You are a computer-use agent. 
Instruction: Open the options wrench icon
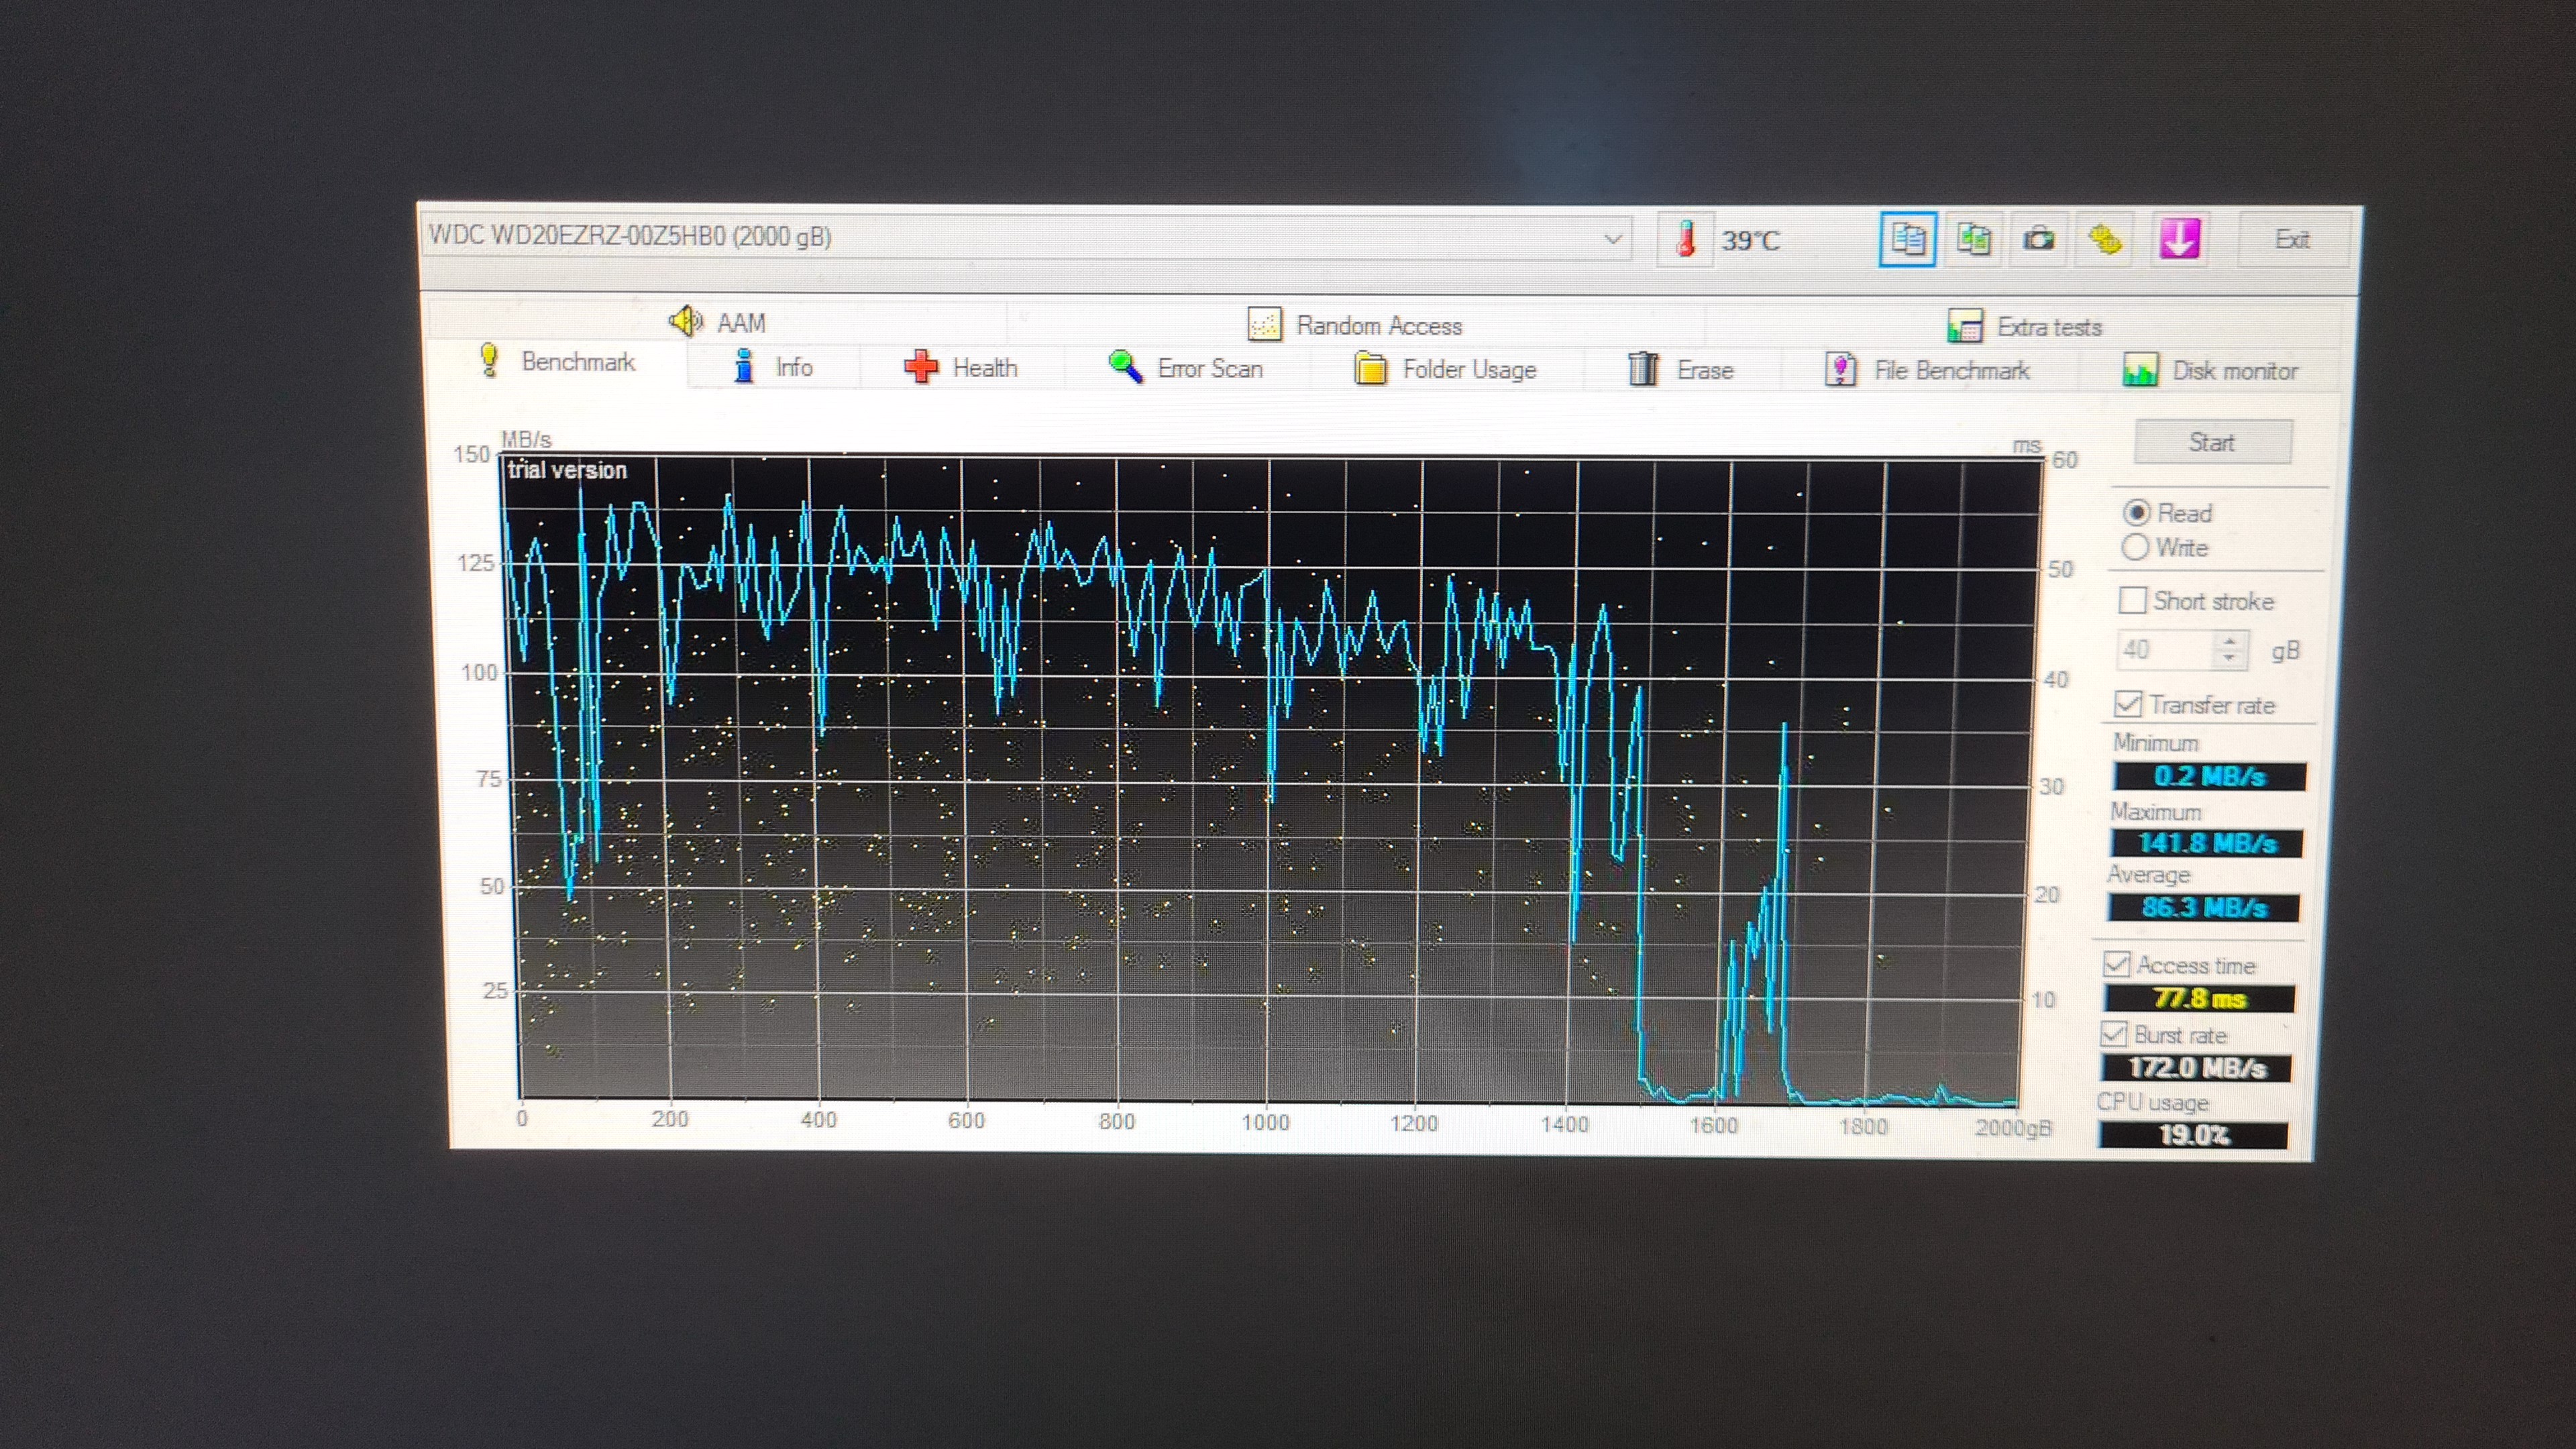point(2105,240)
